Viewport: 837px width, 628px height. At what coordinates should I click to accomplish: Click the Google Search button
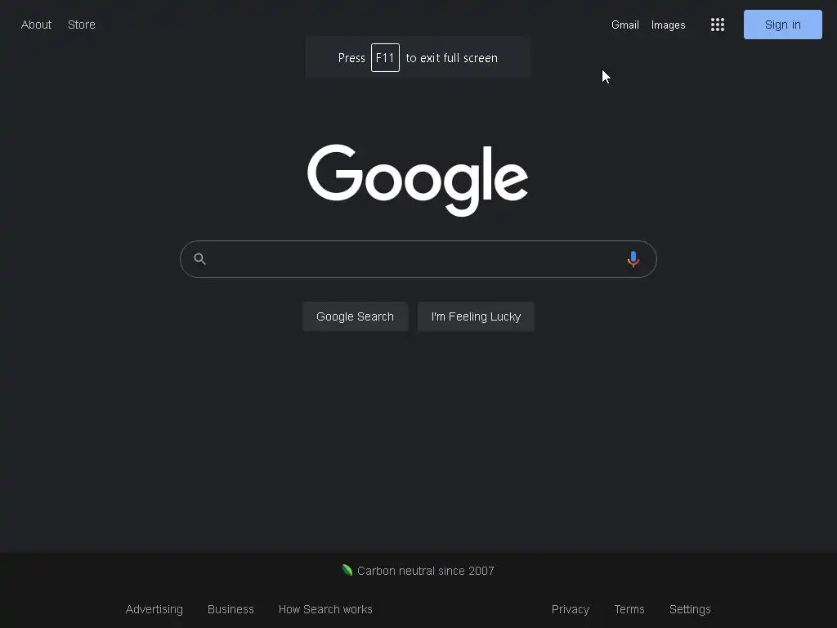point(355,316)
